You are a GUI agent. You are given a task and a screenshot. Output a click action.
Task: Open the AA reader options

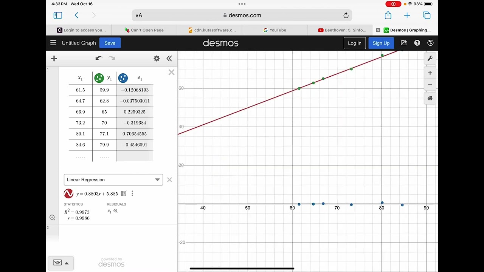point(139,15)
